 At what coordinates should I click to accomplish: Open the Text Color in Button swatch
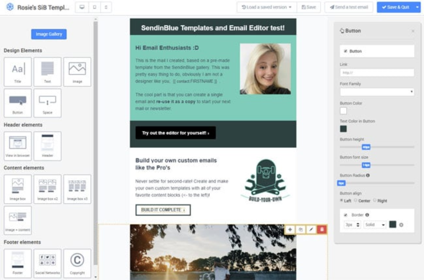click(343, 129)
